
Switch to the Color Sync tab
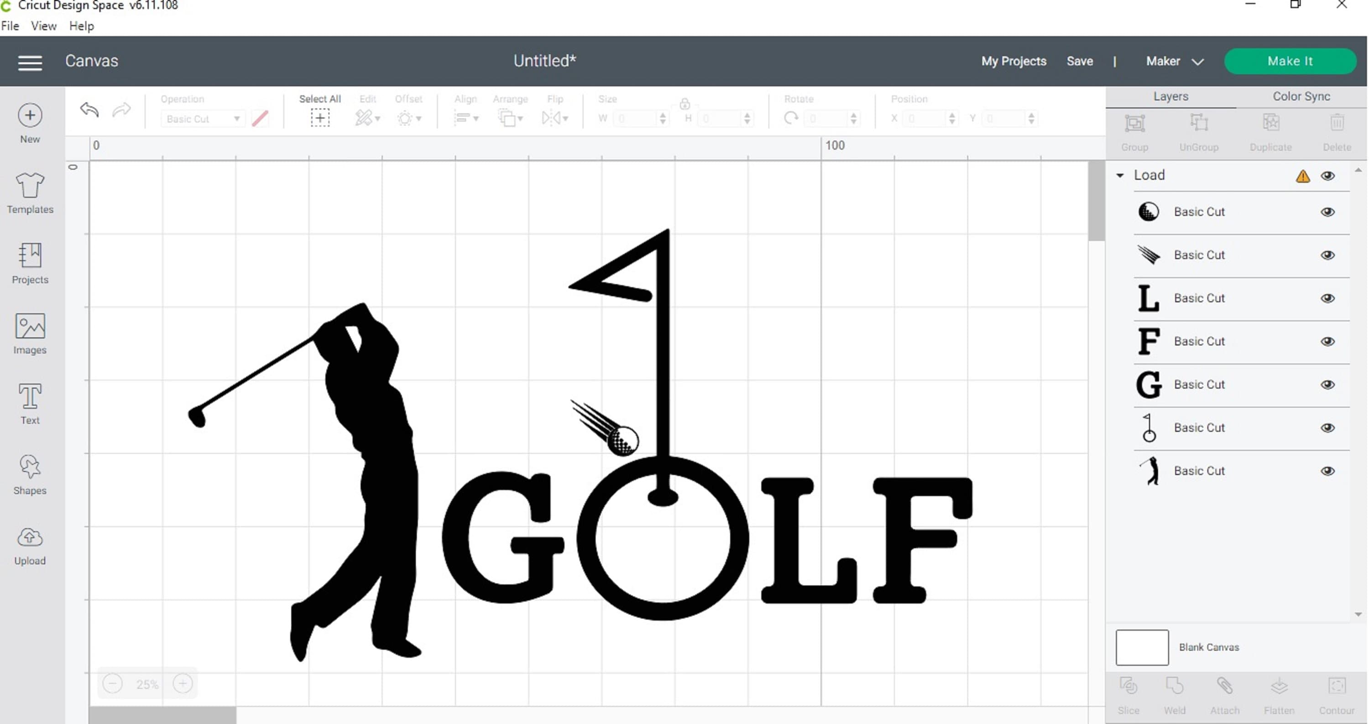1301,96
